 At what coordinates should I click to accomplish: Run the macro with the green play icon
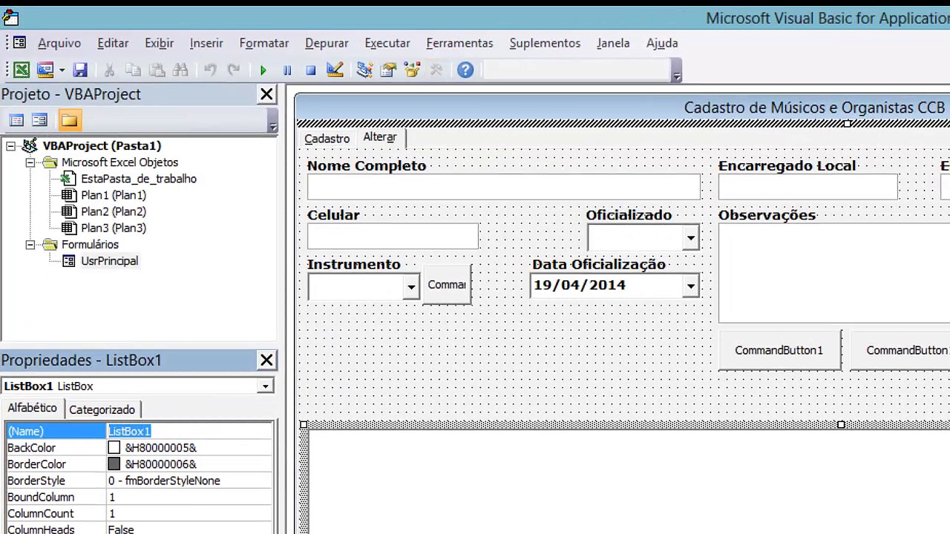263,70
